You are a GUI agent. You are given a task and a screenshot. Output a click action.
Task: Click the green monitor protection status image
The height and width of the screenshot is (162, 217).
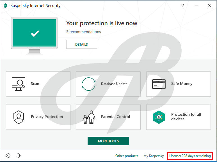point(34,34)
